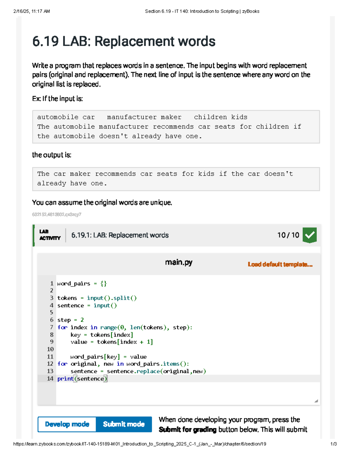Click the editor resize grip corner
The image size is (351, 455).
pyautogui.click(x=316, y=401)
